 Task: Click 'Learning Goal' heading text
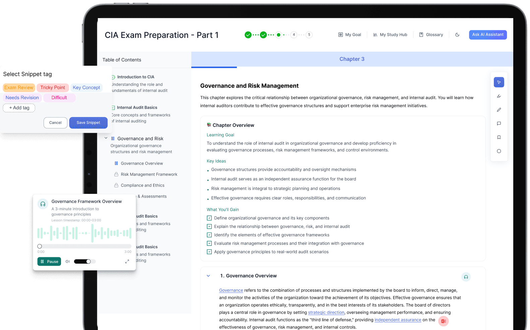tap(220, 135)
